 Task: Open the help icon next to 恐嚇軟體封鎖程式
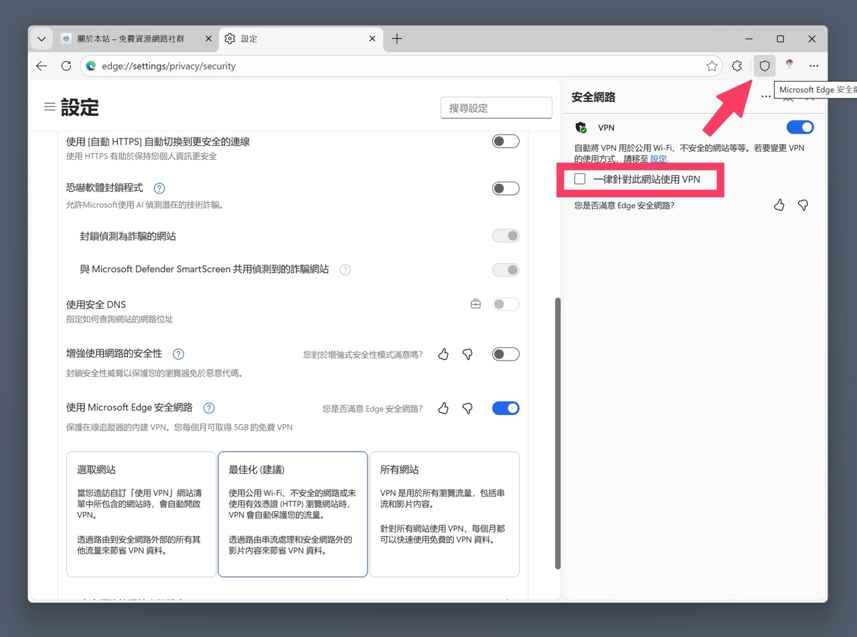(x=159, y=189)
